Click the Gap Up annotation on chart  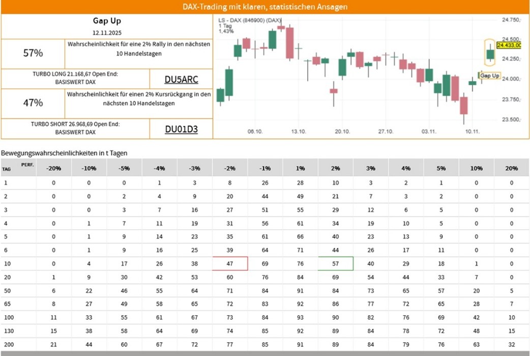coord(490,75)
